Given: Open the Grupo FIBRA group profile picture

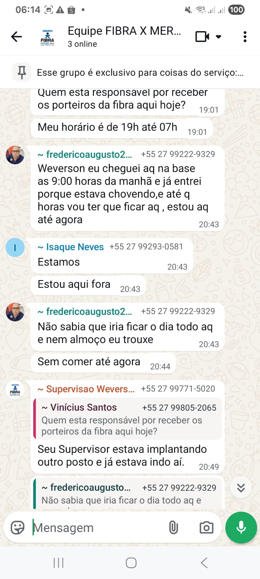Looking at the screenshot, I should (x=47, y=37).
